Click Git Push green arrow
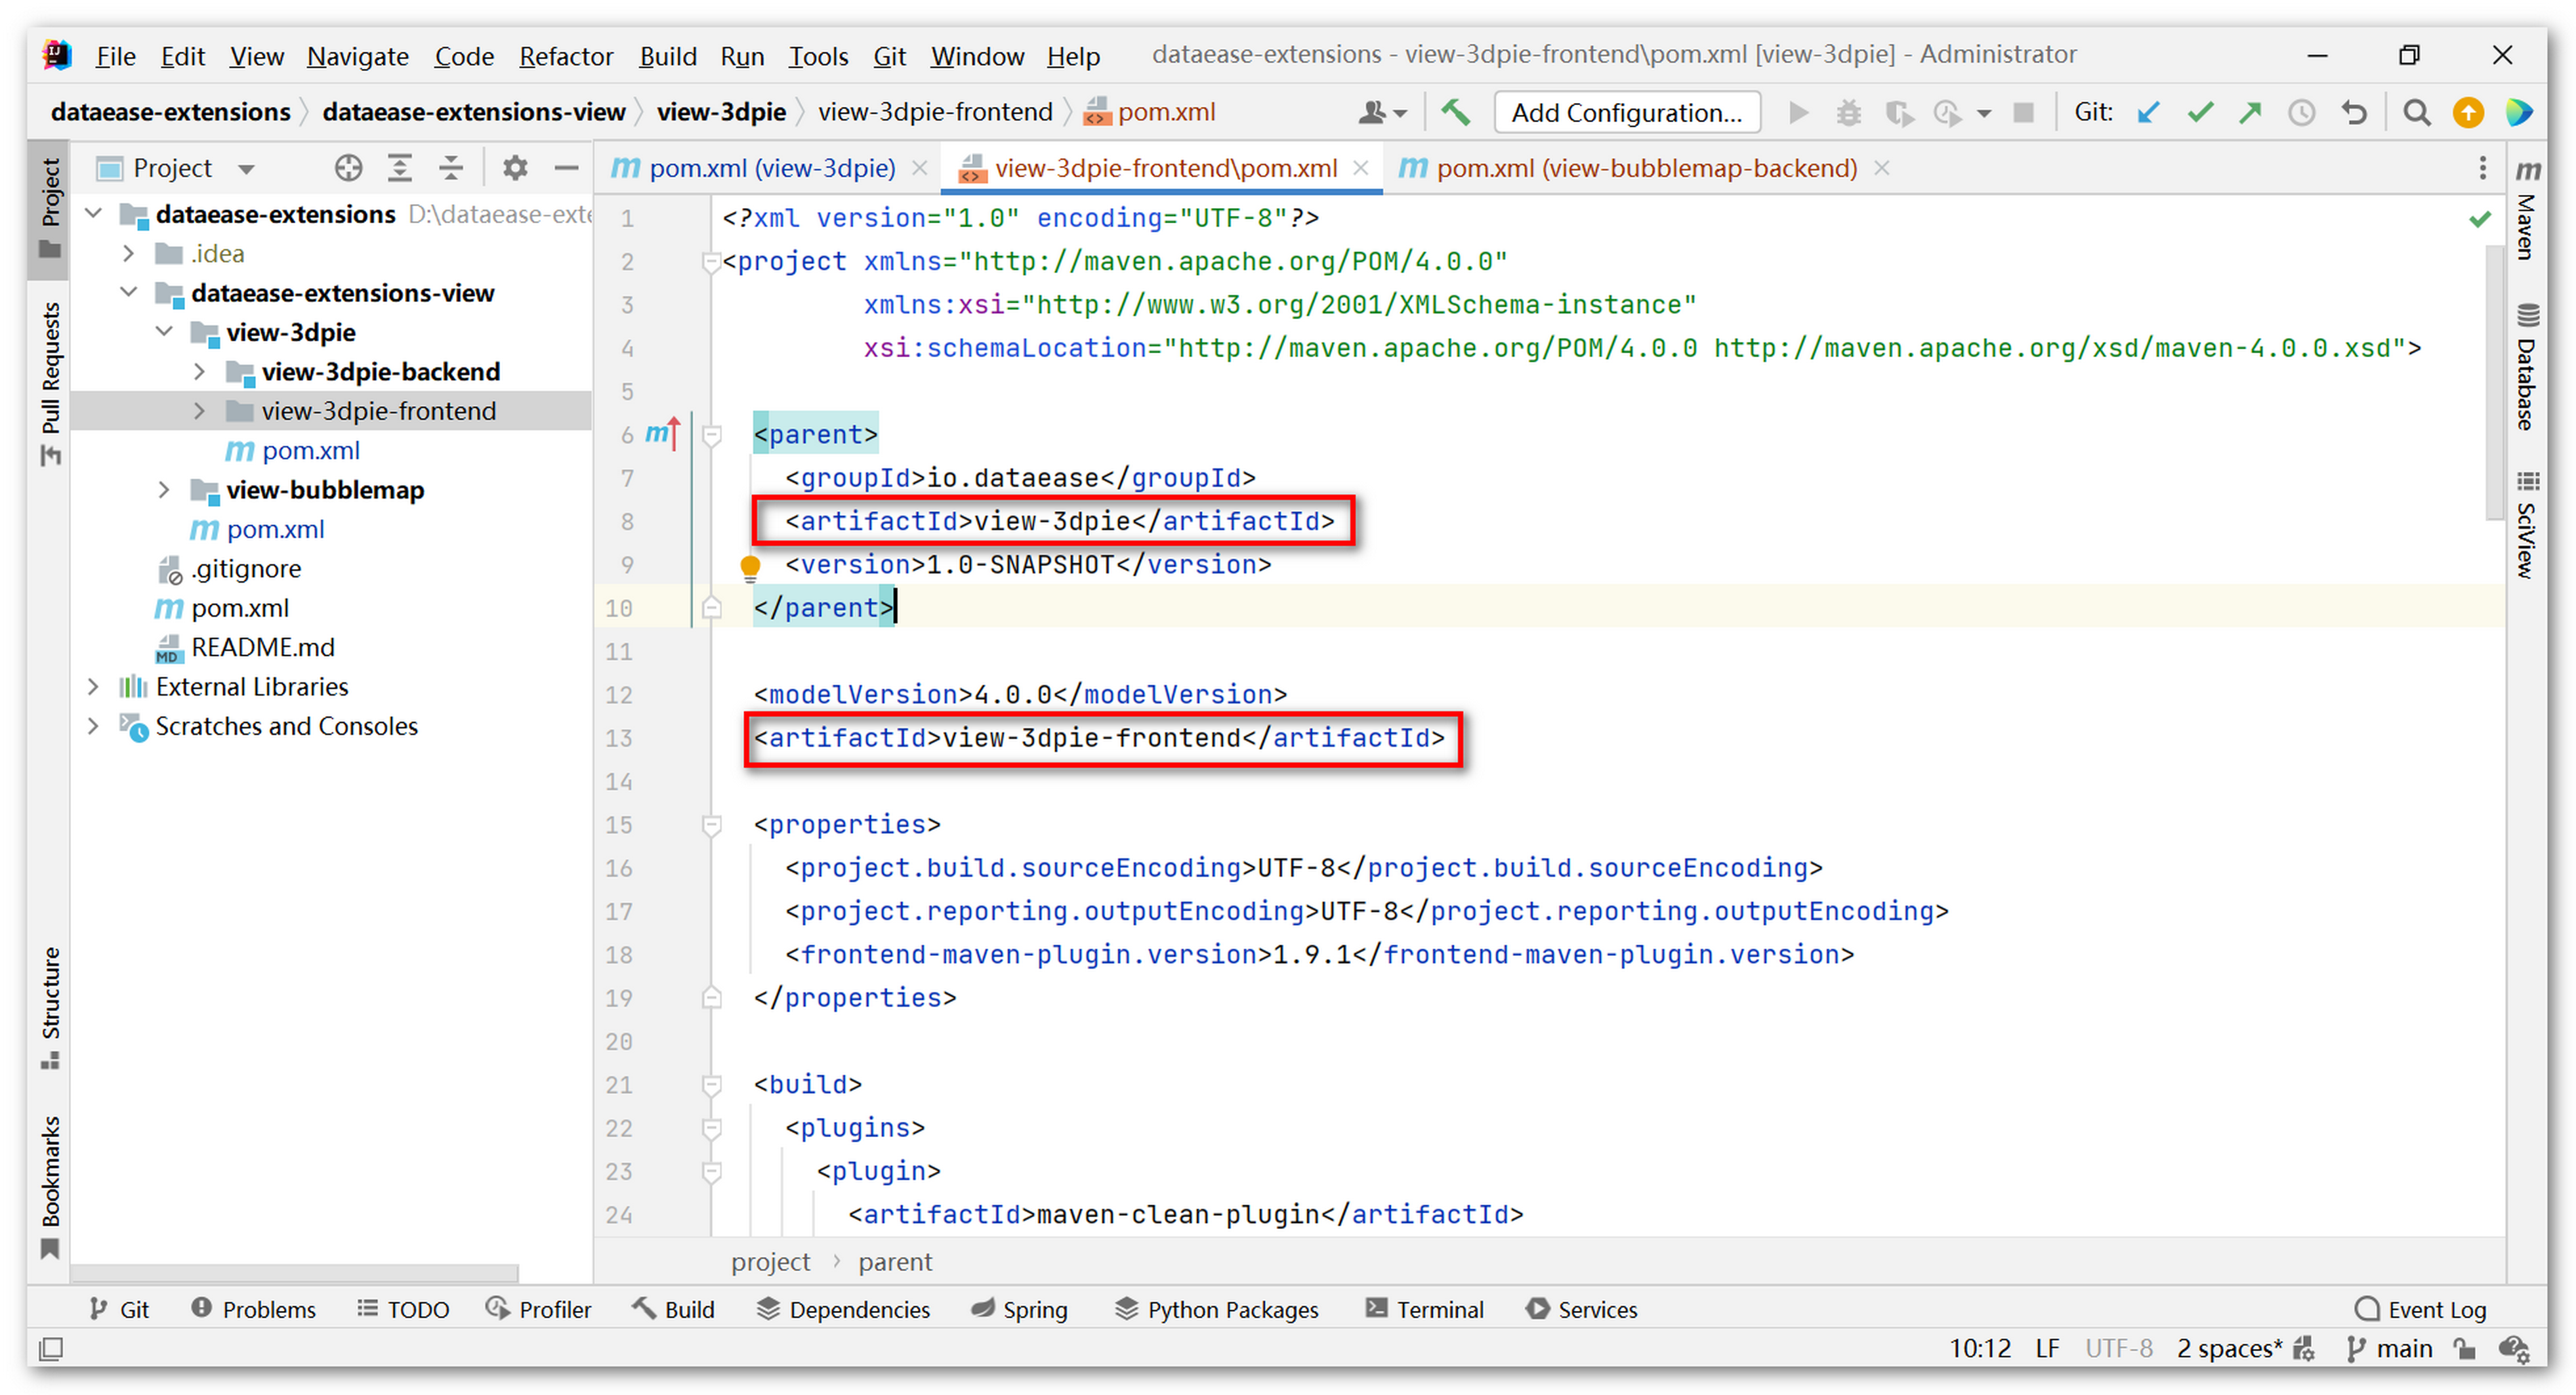This screenshot has width=2576, height=1395. click(x=2250, y=113)
